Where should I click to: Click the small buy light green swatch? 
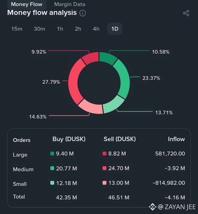tap(52, 183)
